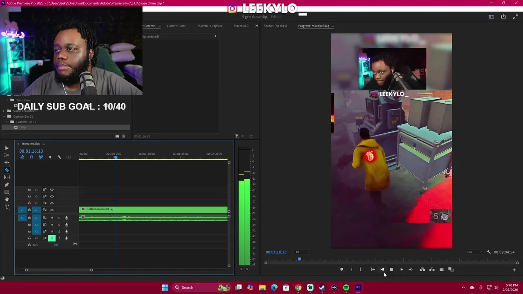Image resolution: width=523 pixels, height=294 pixels.
Task: Click Mark In button
Action: coord(351,269)
